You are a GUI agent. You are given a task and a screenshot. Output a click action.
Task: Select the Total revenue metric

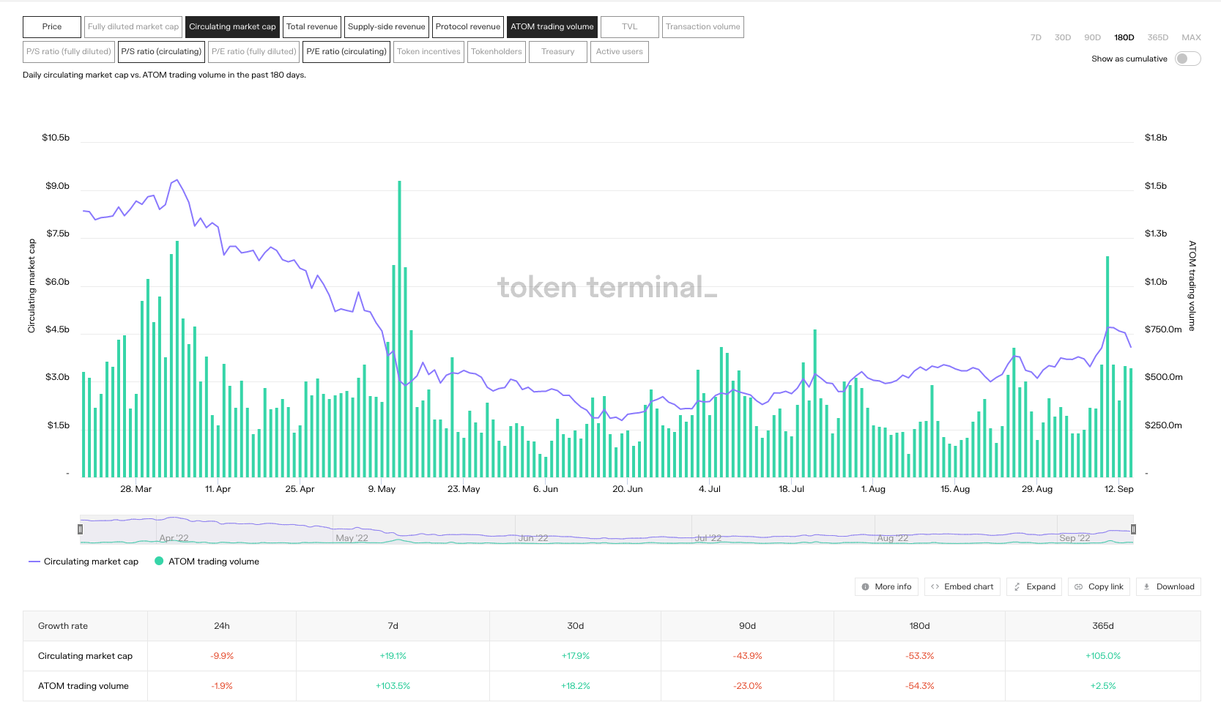click(x=312, y=27)
